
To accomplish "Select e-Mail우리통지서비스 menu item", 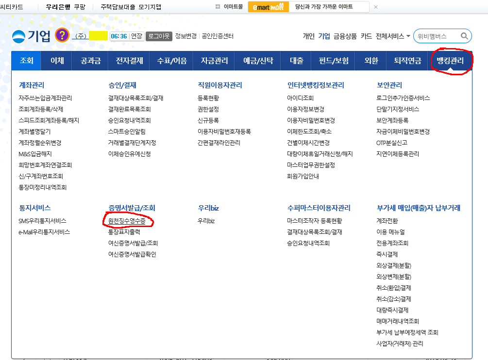I will point(44,232).
